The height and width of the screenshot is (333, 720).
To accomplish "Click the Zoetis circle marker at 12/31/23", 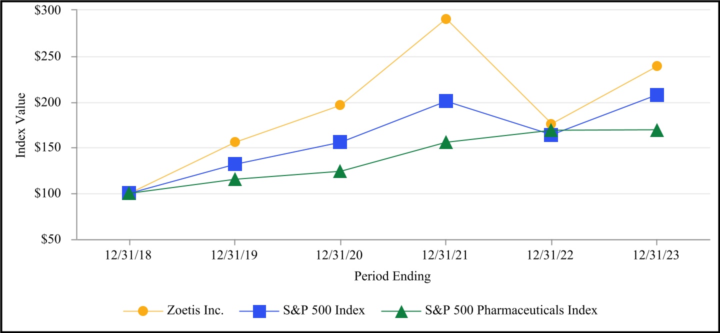I will 657,66.
